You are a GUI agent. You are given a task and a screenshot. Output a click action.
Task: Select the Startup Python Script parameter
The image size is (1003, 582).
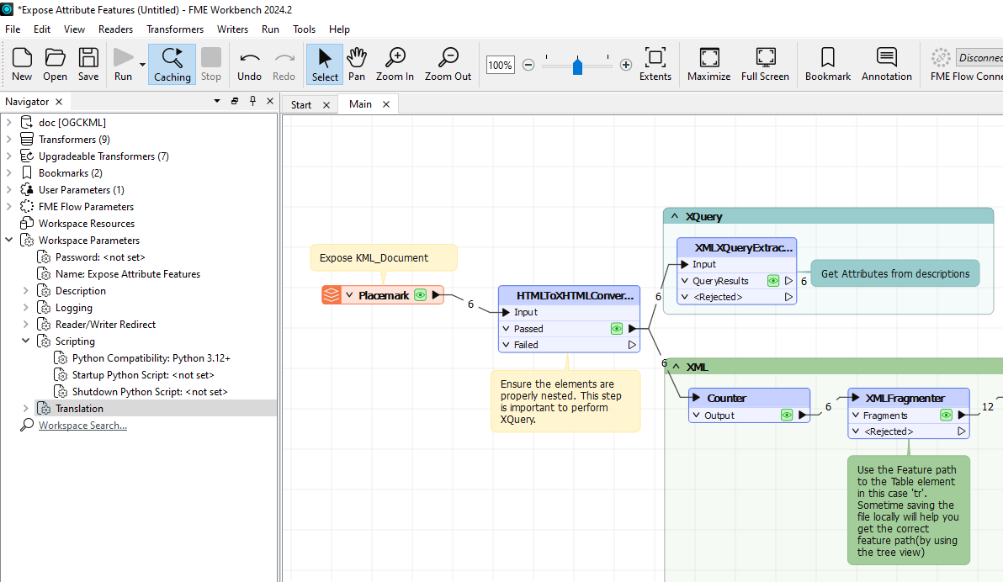click(143, 375)
